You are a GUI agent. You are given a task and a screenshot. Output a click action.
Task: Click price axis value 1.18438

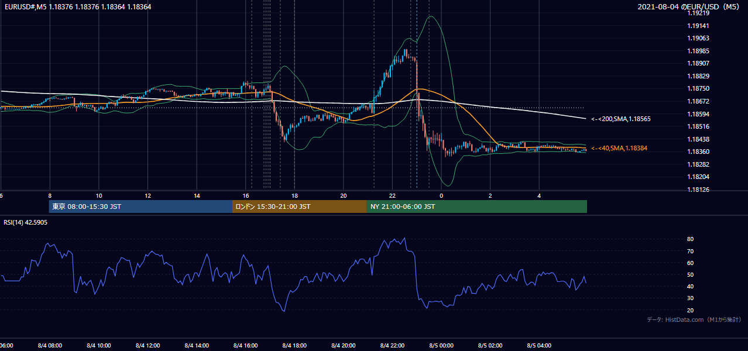[698, 139]
